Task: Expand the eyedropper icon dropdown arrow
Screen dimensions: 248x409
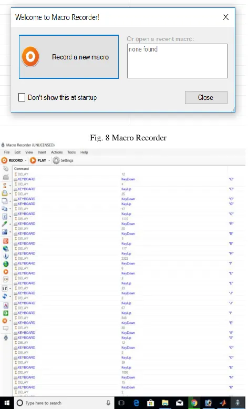Action: 10,224
